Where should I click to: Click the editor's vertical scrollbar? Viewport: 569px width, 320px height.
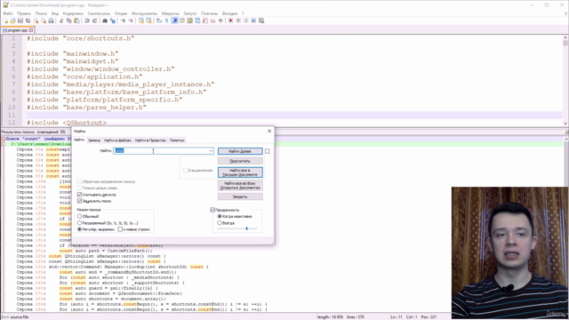(565, 81)
